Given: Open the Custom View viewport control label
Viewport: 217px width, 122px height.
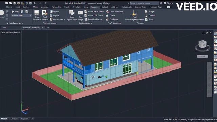Looking at the screenshot, I should coord(7,32).
